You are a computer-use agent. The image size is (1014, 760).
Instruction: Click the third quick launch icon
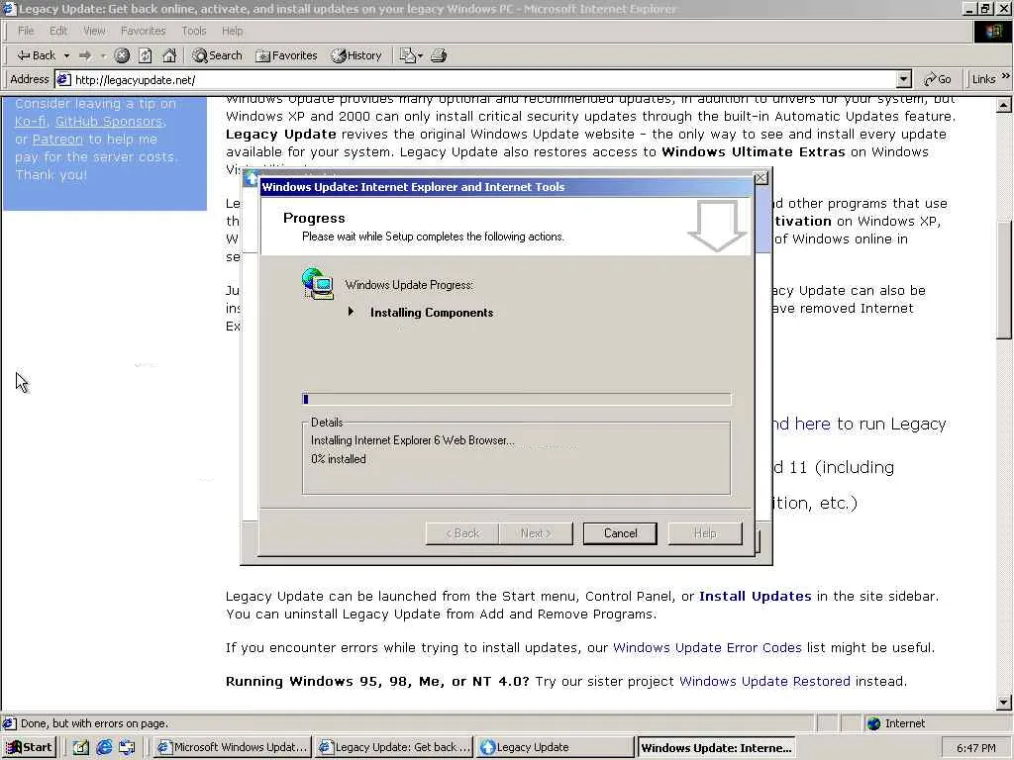click(128, 748)
